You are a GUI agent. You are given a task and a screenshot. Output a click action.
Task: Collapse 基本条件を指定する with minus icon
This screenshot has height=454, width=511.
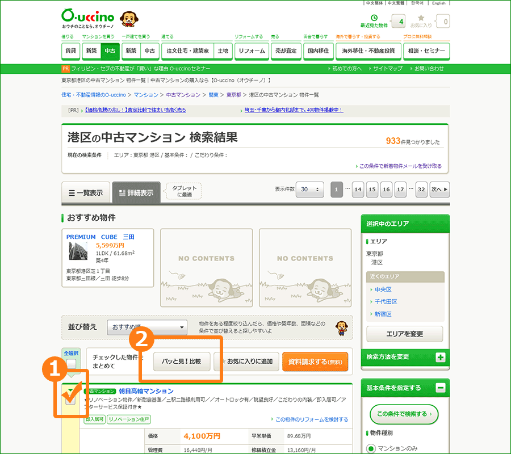tap(441, 388)
